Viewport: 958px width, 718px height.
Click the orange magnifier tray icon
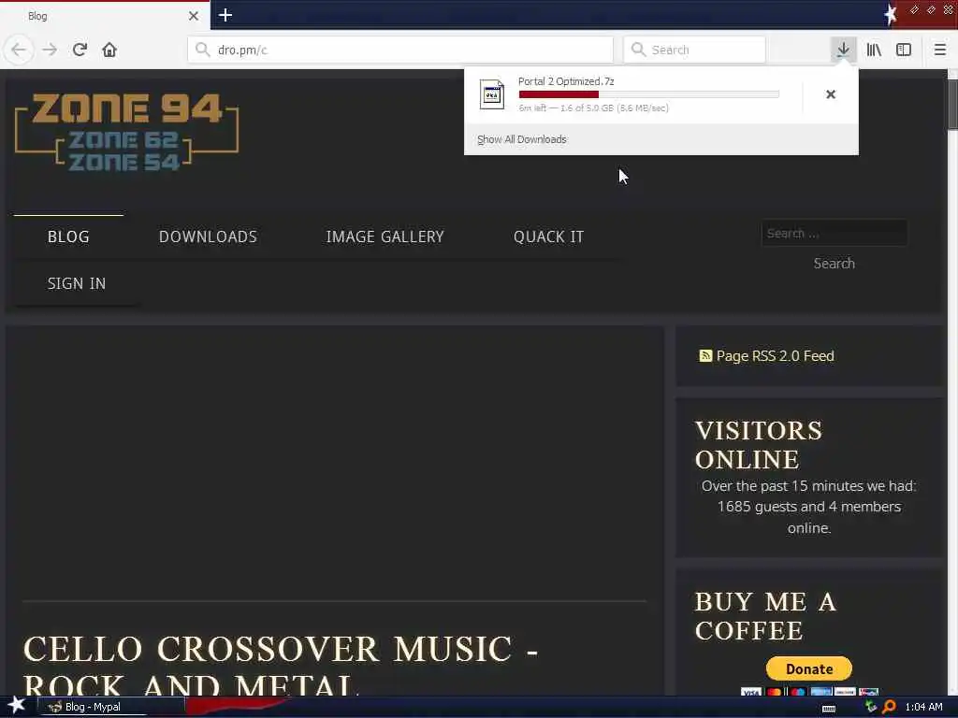click(x=890, y=707)
